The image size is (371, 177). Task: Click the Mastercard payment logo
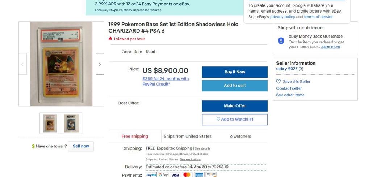coord(187,175)
